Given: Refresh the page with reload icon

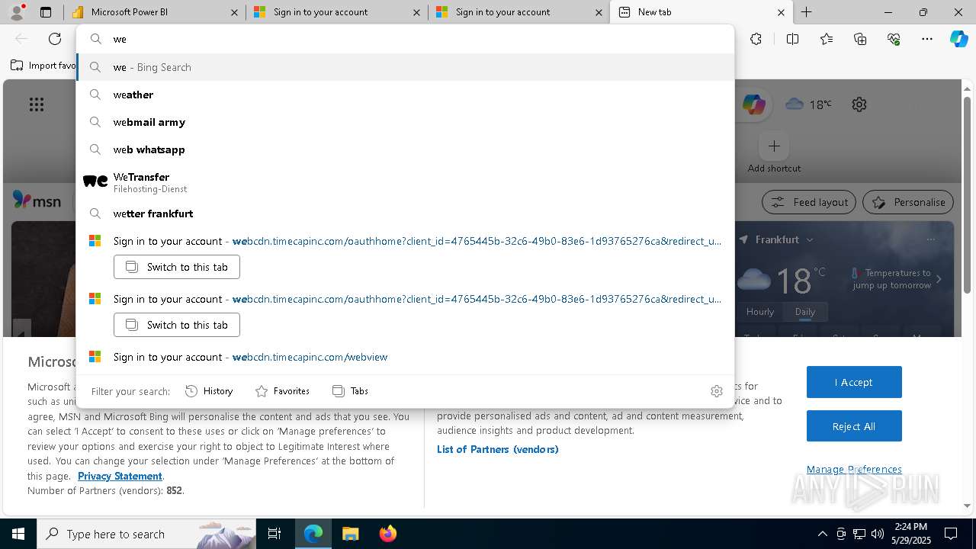Looking at the screenshot, I should (x=55, y=39).
